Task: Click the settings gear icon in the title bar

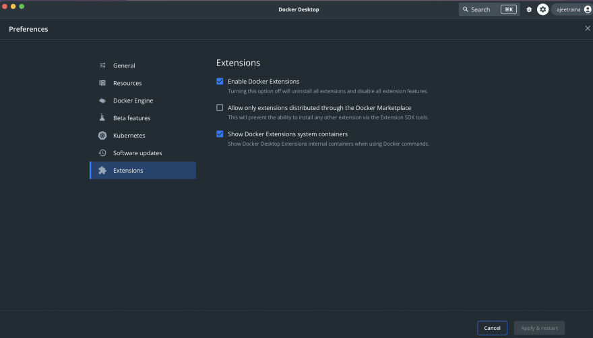Action: 542,9
